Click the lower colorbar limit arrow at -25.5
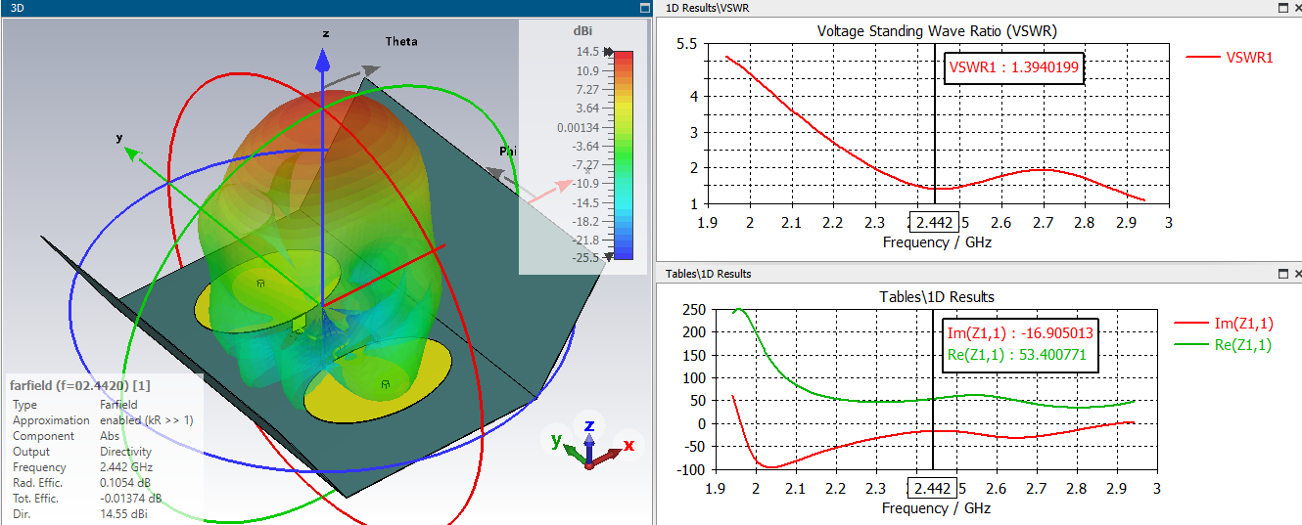This screenshot has height=525, width=1302. point(609,256)
